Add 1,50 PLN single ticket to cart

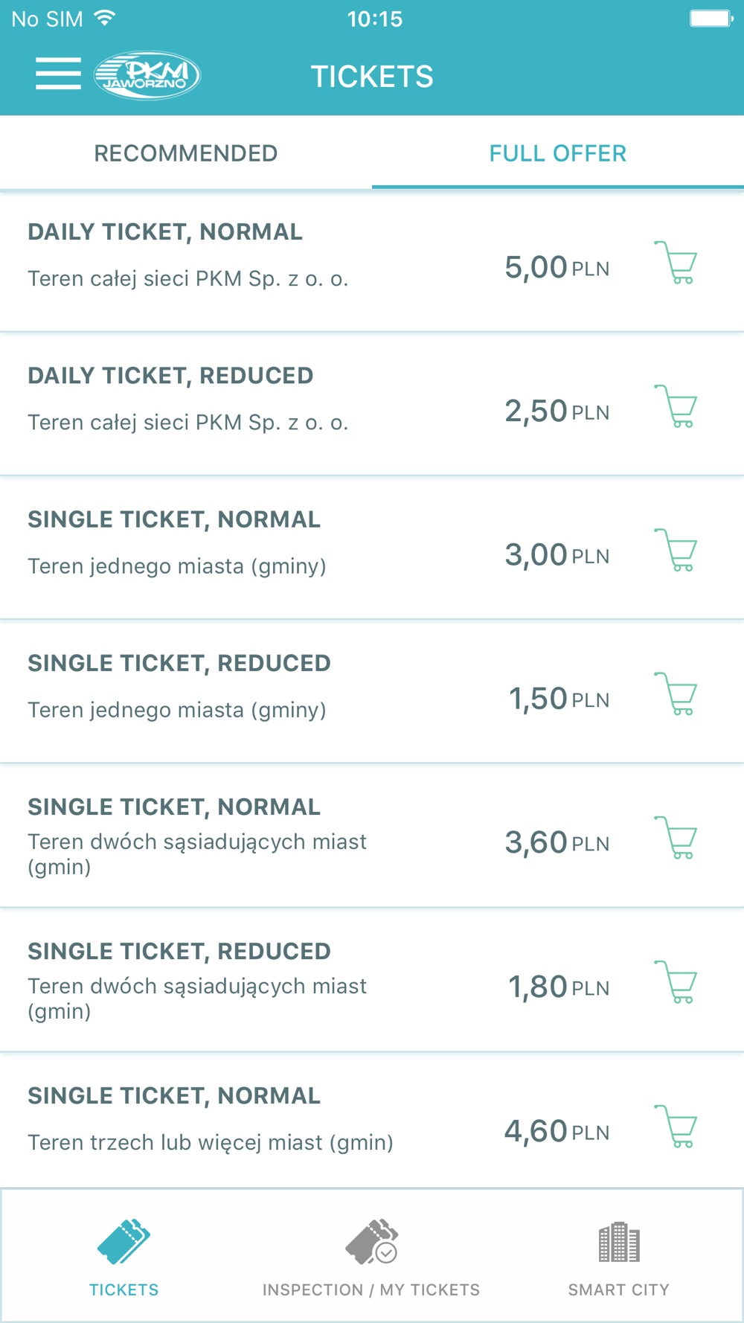click(x=676, y=693)
